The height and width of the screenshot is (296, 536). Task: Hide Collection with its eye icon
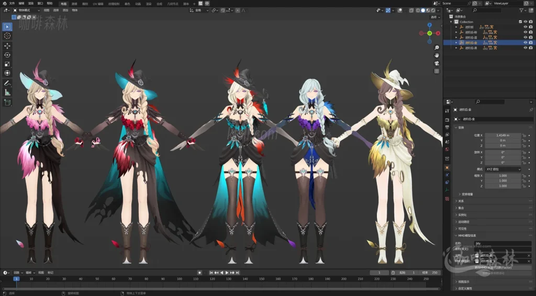(x=526, y=22)
